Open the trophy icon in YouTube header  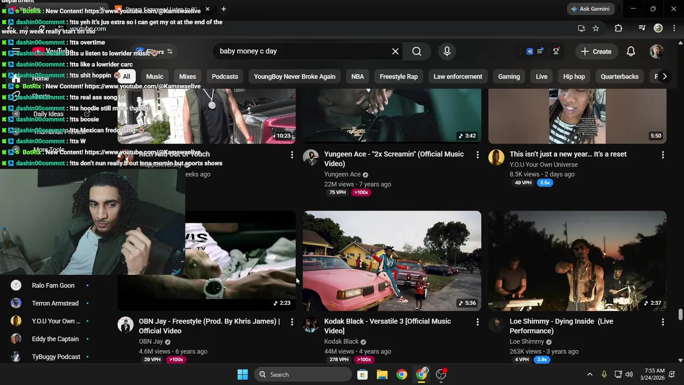tap(556, 51)
